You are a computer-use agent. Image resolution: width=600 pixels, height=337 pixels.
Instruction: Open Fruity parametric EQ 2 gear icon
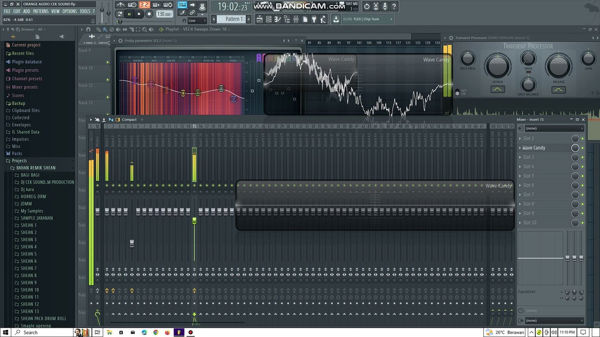(x=120, y=41)
